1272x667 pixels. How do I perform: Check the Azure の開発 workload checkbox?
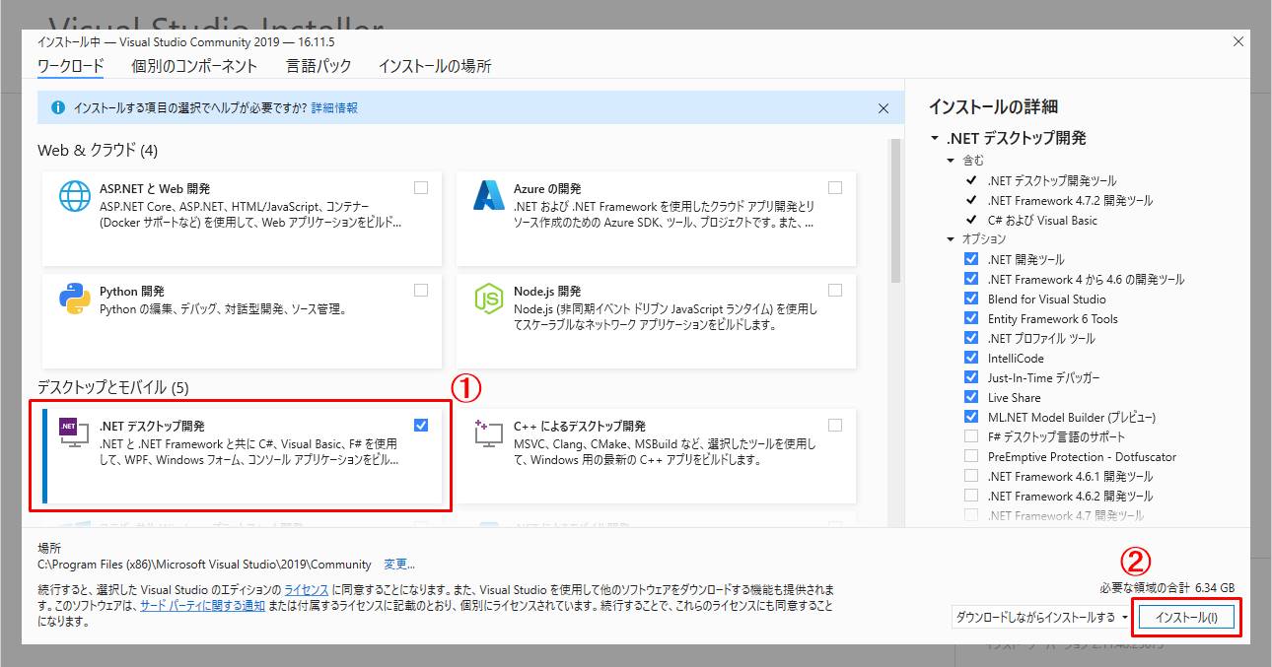coord(835,187)
